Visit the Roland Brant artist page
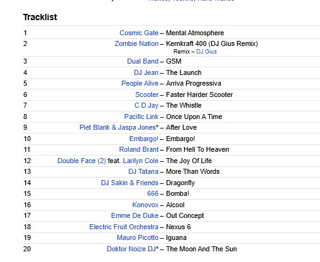 click(x=139, y=149)
